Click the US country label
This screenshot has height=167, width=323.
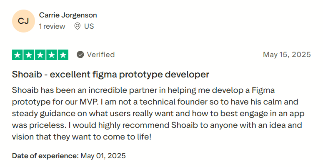click(89, 26)
